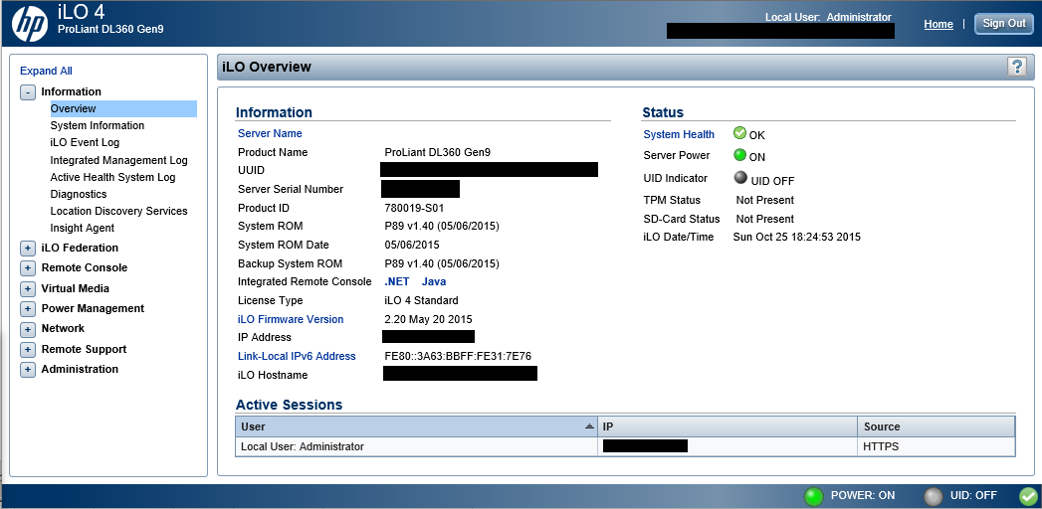Open System Information page

point(97,125)
